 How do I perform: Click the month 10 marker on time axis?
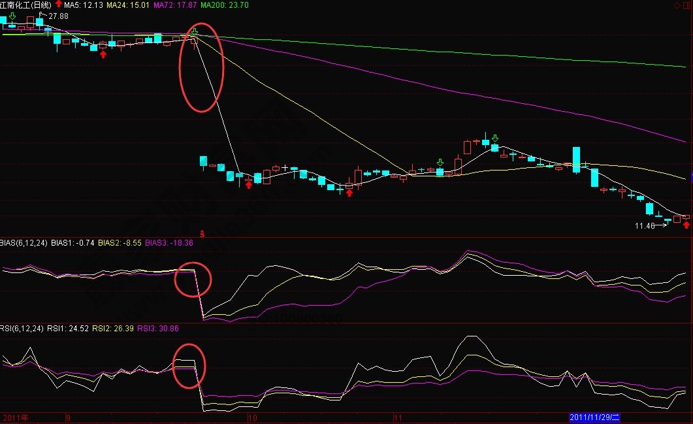(253, 416)
